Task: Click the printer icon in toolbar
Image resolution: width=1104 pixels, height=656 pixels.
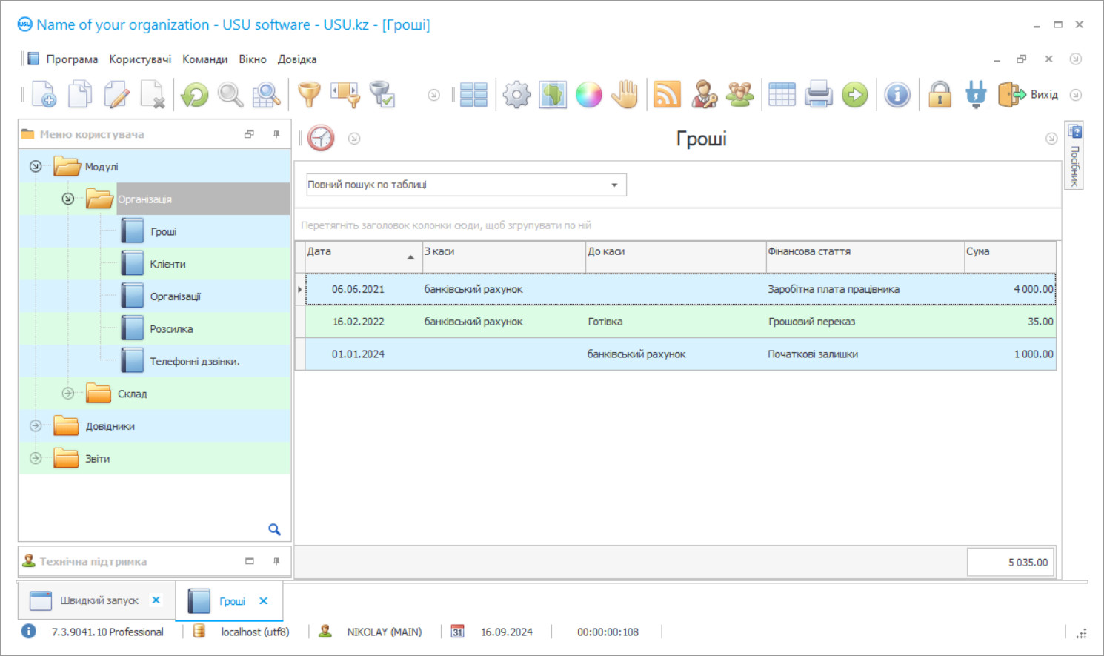Action: [x=818, y=95]
